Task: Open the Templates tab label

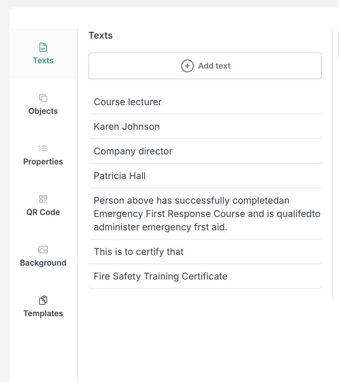Action: click(43, 313)
